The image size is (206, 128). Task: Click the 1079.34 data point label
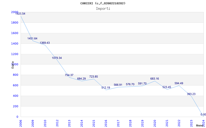[57, 58]
